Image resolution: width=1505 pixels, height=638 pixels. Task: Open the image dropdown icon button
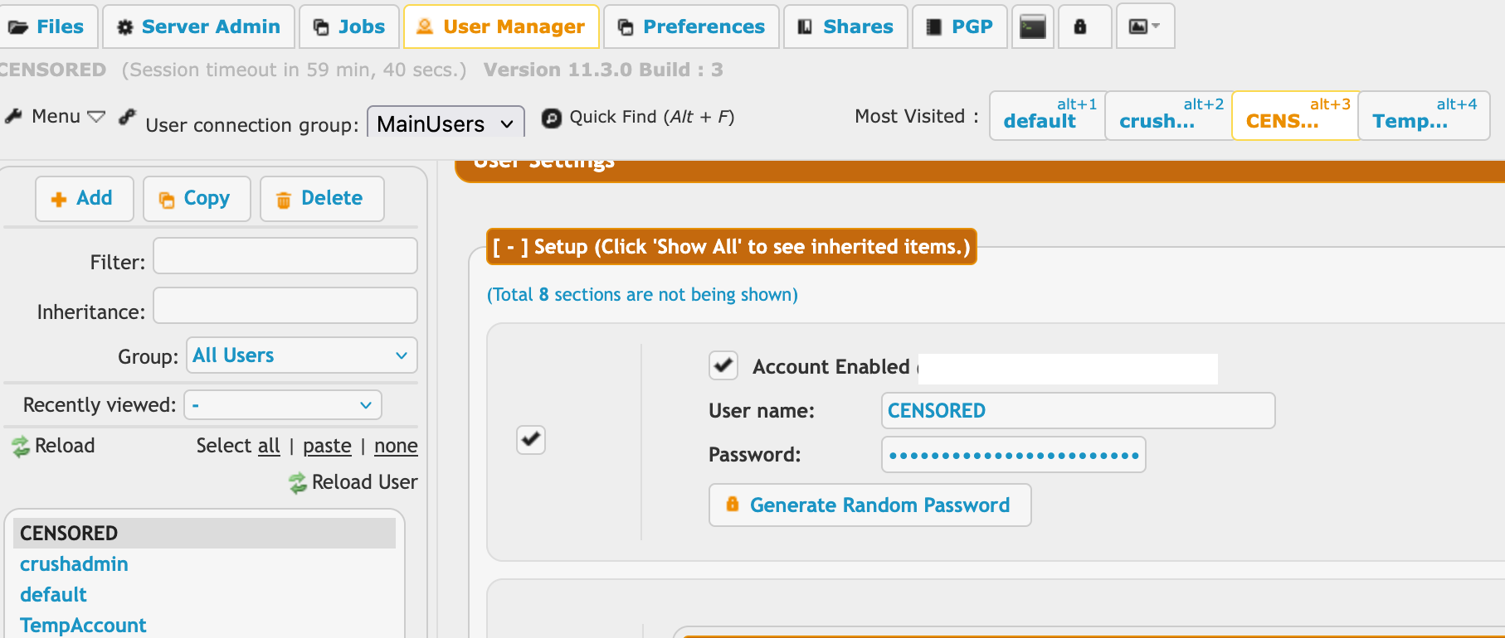(1145, 27)
